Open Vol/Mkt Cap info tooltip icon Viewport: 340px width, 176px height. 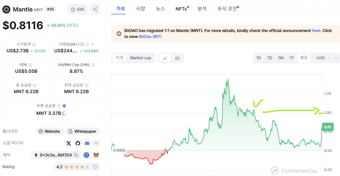(x=93, y=65)
